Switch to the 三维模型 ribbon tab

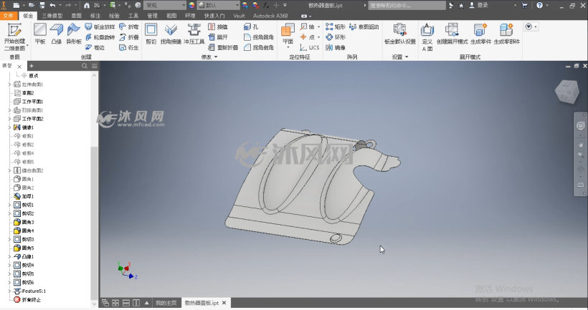[52, 16]
